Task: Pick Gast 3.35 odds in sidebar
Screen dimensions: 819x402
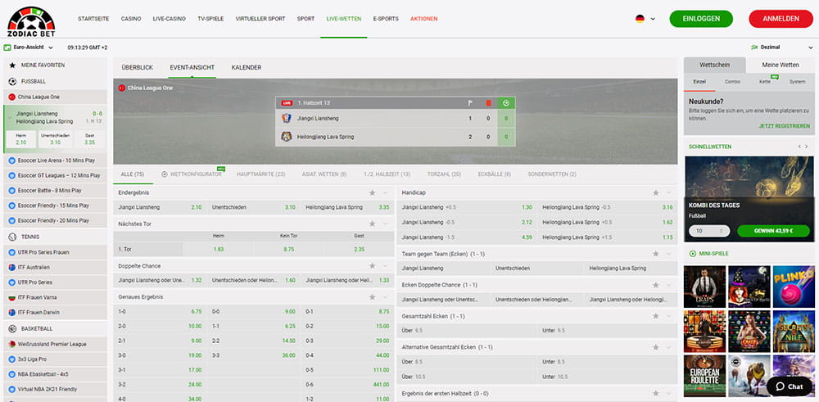Action: [x=89, y=139]
